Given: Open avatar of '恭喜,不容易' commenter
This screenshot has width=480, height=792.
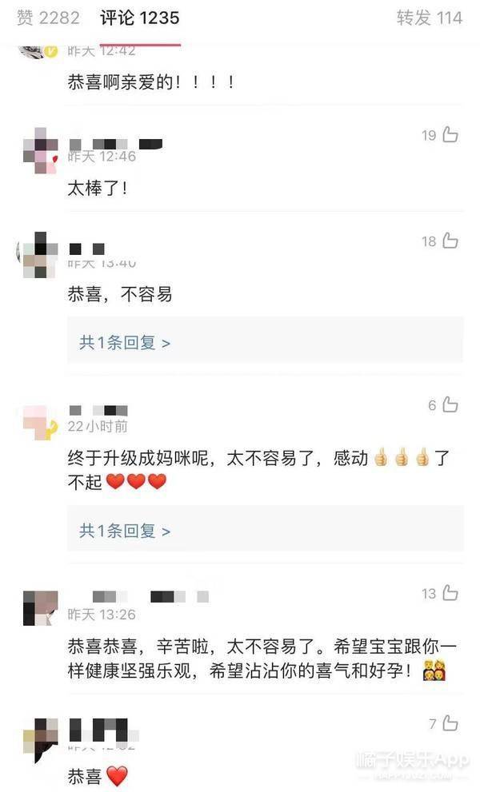Looking at the screenshot, I should tap(38, 255).
